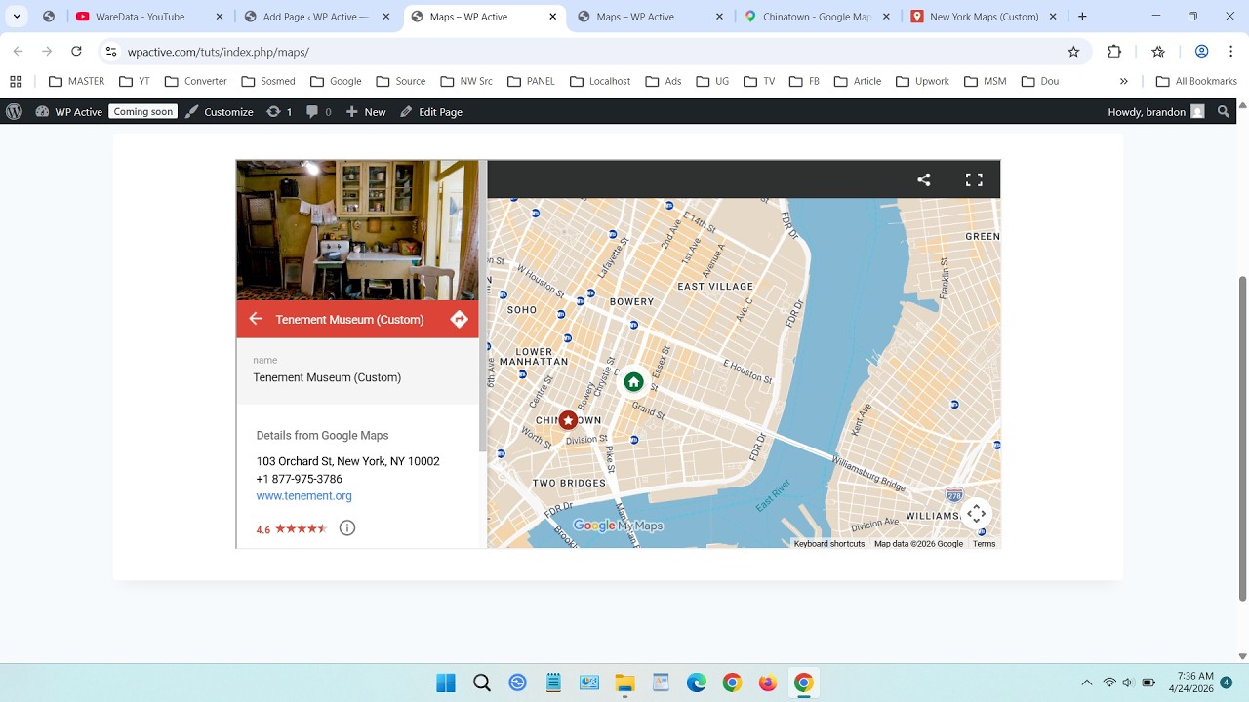
Task: Open Windows Start menu
Action: (x=446, y=682)
